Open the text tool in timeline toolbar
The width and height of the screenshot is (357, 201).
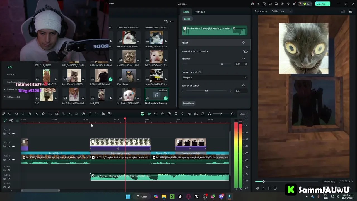(x=50, y=114)
